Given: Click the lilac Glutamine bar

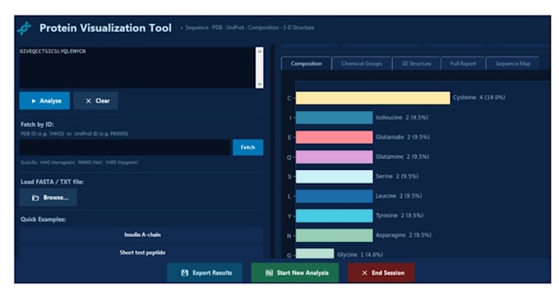Looking at the screenshot, I should (335, 157).
